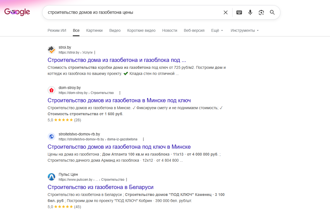Screen dimensions: 330x215
Task: Expand the Ещё dropdown
Action: (217, 30)
